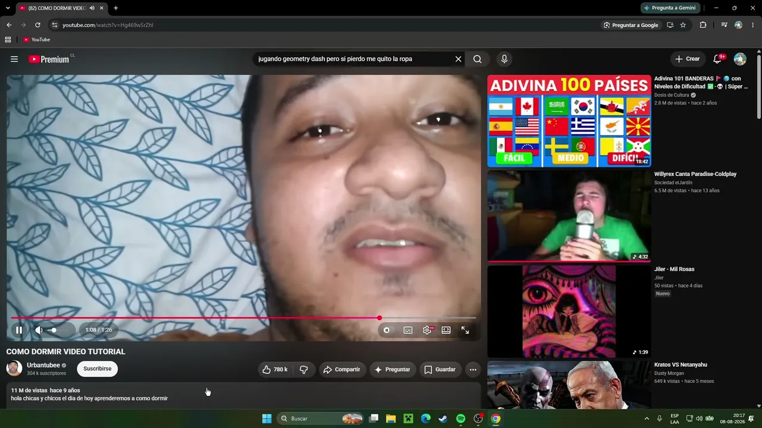Open Chrome extensions puzzle icon

(703, 25)
